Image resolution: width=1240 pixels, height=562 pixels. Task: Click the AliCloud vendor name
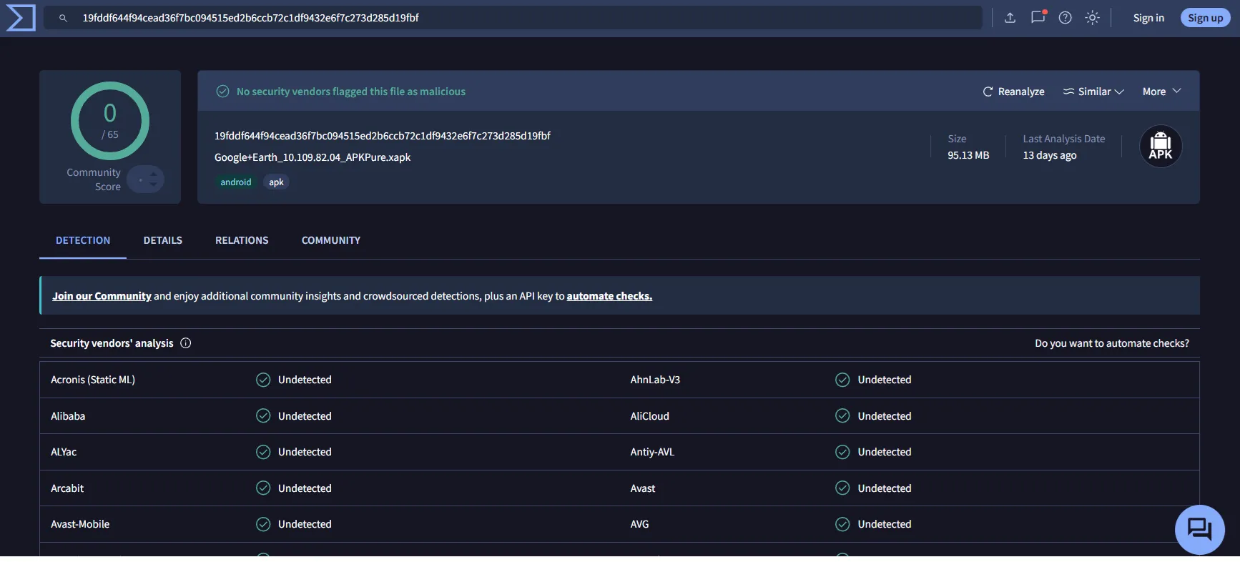click(650, 416)
